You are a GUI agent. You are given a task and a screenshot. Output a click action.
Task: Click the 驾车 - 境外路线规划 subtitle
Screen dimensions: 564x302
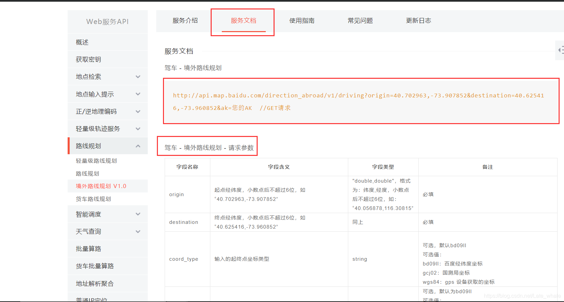[x=193, y=68]
